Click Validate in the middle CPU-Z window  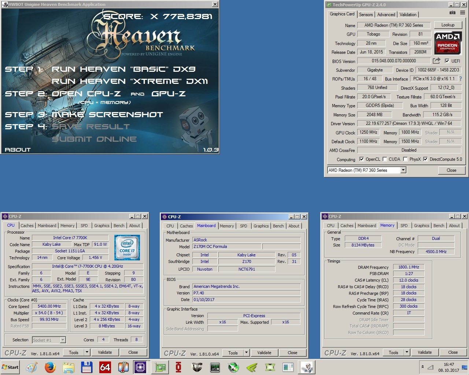pos(264,353)
